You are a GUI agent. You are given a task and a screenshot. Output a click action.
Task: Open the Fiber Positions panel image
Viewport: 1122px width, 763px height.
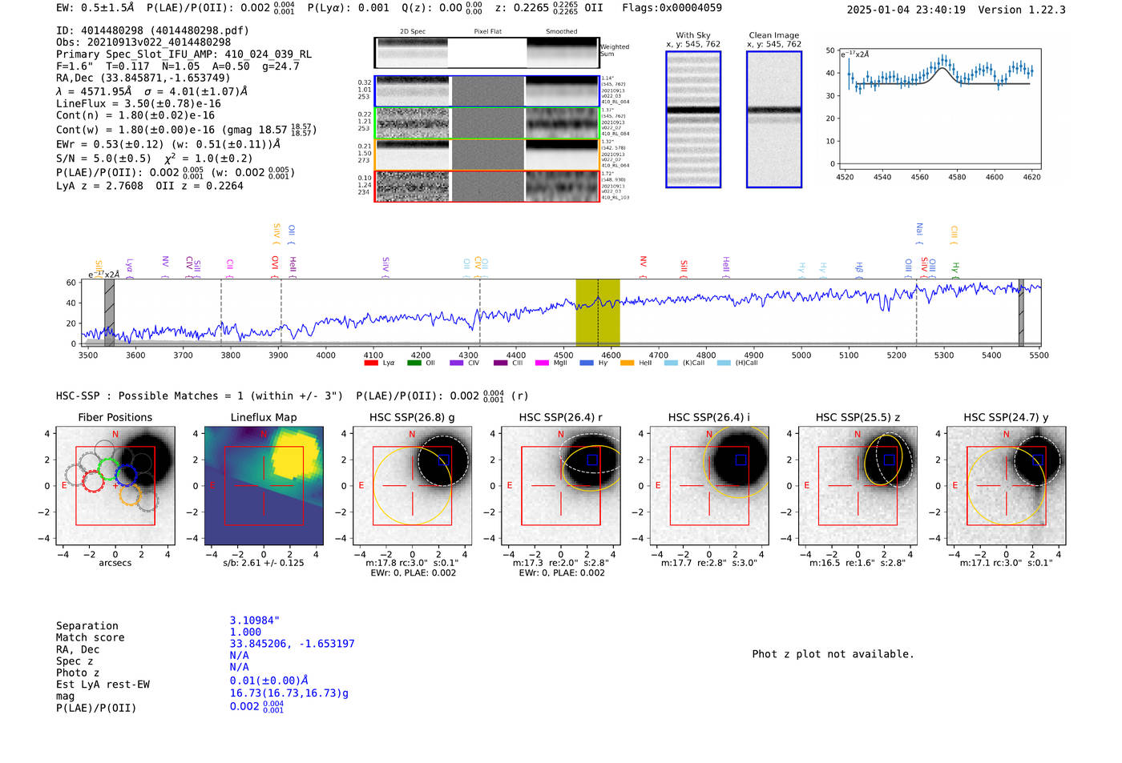pyautogui.click(x=115, y=486)
